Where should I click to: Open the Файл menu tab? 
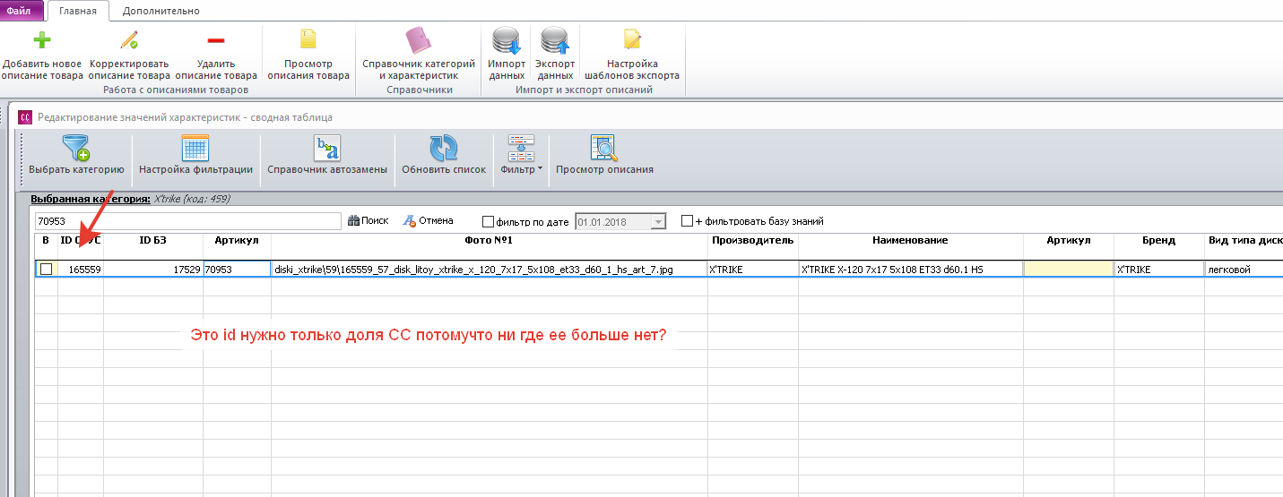point(21,11)
